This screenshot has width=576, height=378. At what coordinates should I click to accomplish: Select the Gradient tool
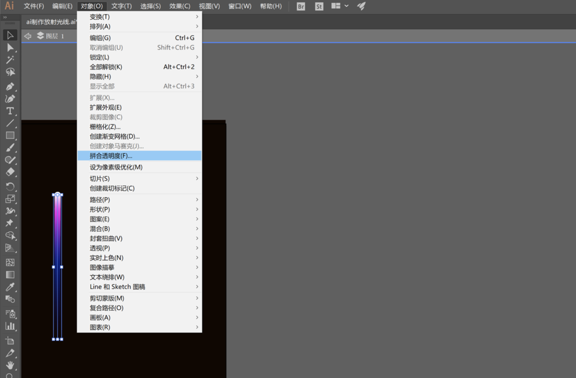coord(10,274)
